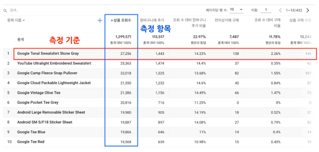Select Android SM S/F18 Sticker Sheet

pos(45,122)
